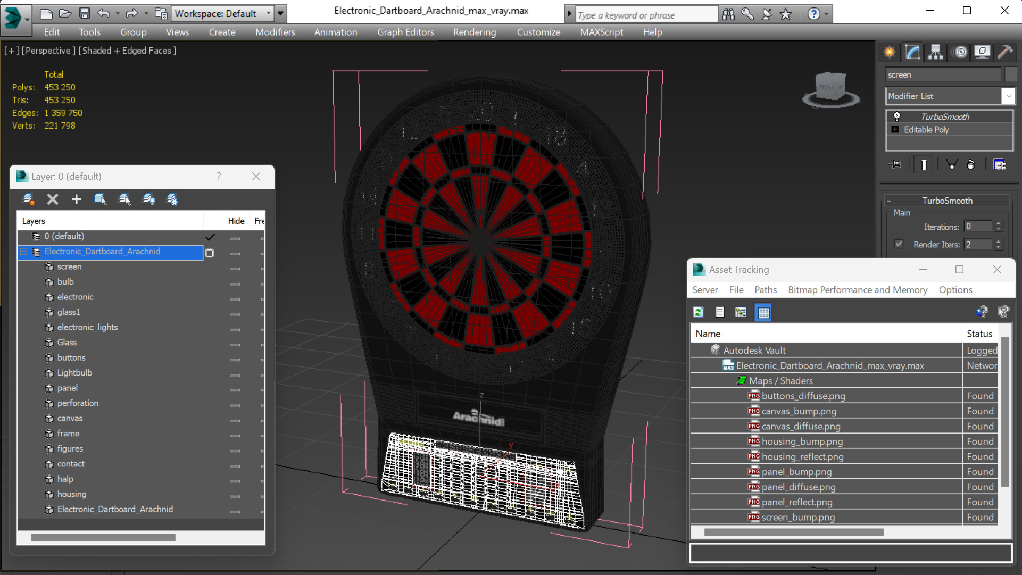This screenshot has width=1022, height=575.
Task: Click the binoculars search icon
Action: tap(728, 14)
